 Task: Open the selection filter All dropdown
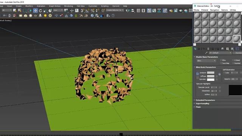coord(7,10)
